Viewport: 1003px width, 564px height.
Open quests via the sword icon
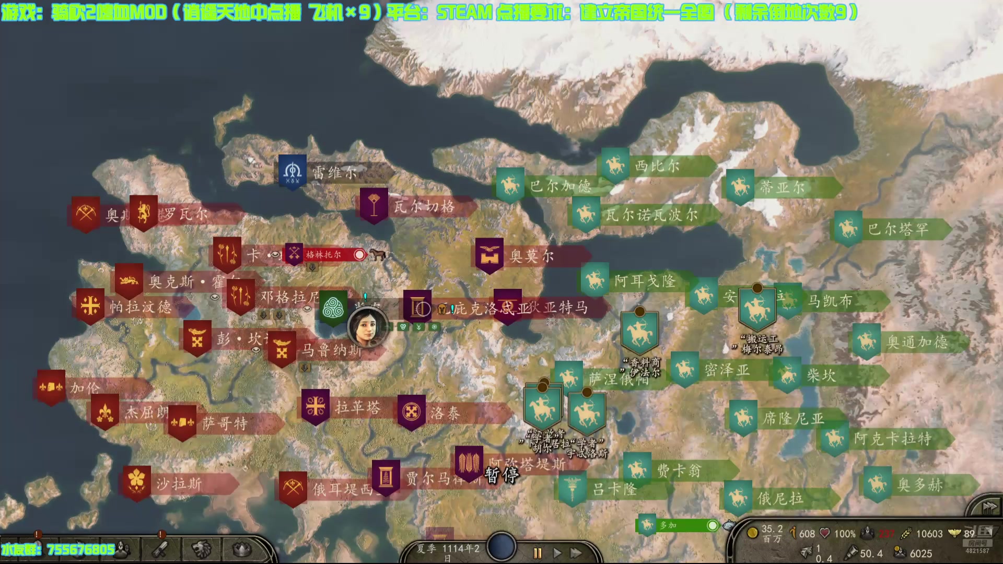point(161,549)
